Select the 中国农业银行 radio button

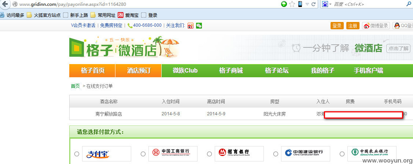click(342, 154)
